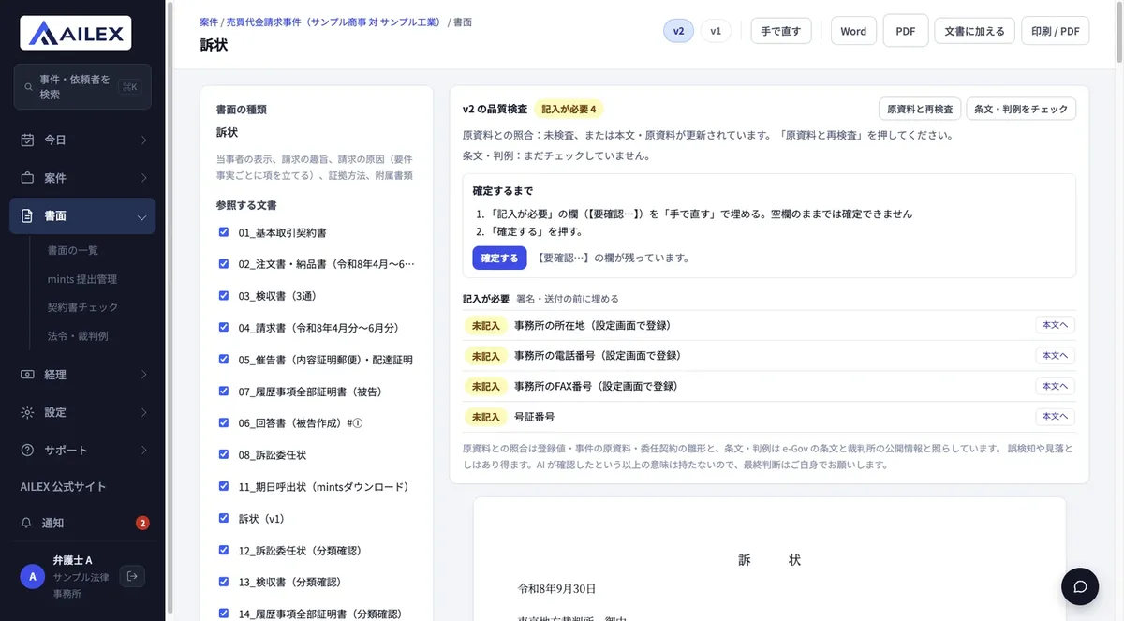
Task: Click the 案件 briefcase icon
Action: (27, 178)
